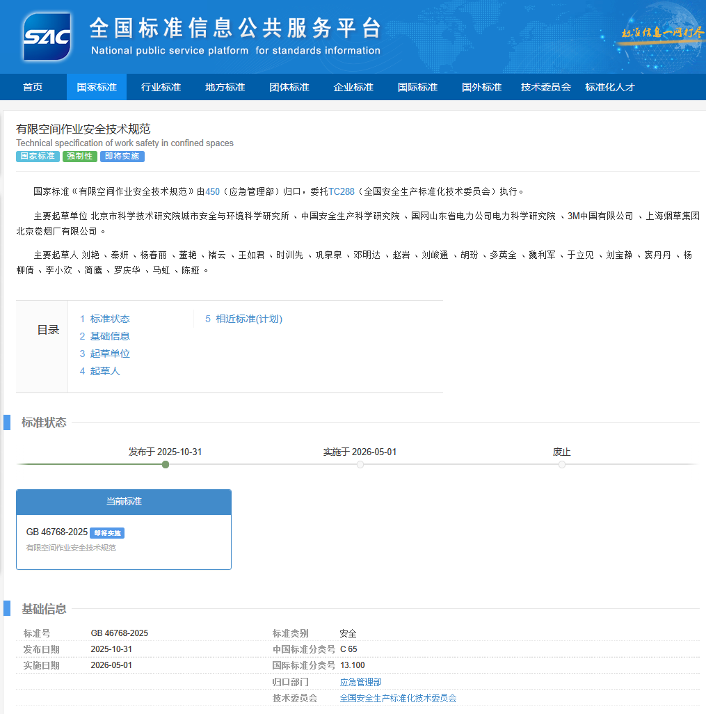This screenshot has width=706, height=714.
Task: Open the 国际标准 section
Action: click(416, 86)
